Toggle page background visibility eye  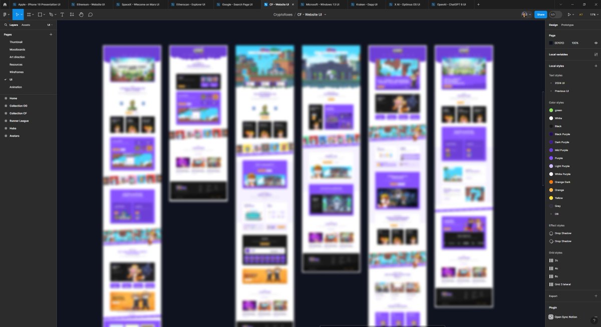tap(595, 43)
